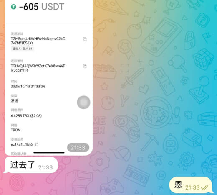This screenshot has height=195, width=217.
Task: Select the 过去了 message bubble
Action: click(31, 165)
